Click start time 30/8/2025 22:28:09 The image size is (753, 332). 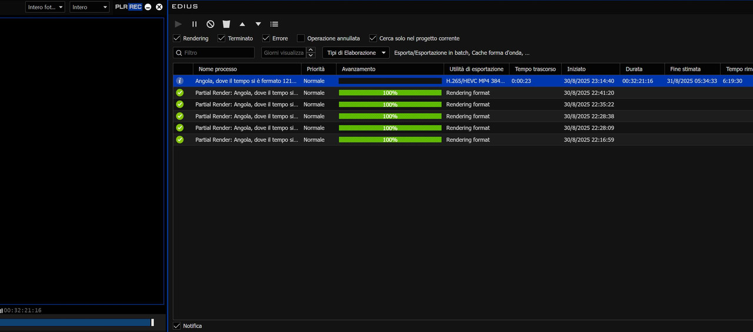[x=589, y=128]
